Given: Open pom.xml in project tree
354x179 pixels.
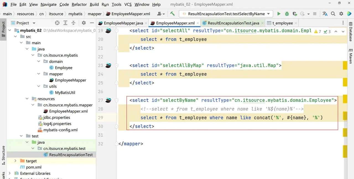Looking at the screenshot, I should pos(33,167).
